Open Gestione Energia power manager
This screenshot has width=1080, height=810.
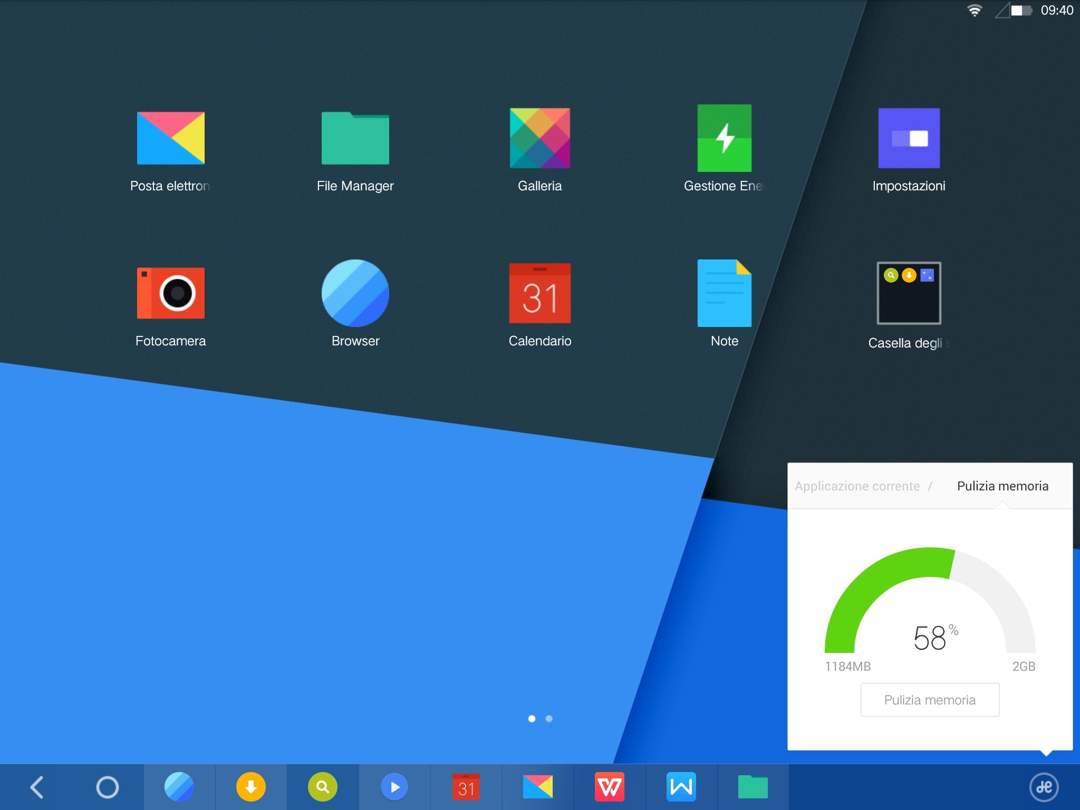(724, 138)
